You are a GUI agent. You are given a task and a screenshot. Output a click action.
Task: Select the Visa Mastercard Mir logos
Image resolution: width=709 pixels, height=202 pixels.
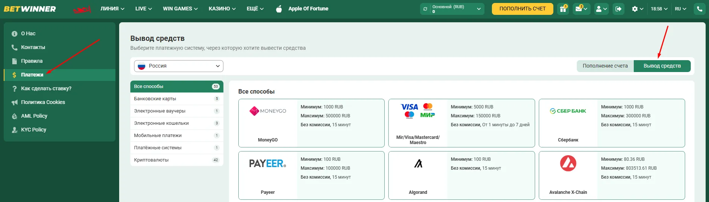(x=418, y=111)
